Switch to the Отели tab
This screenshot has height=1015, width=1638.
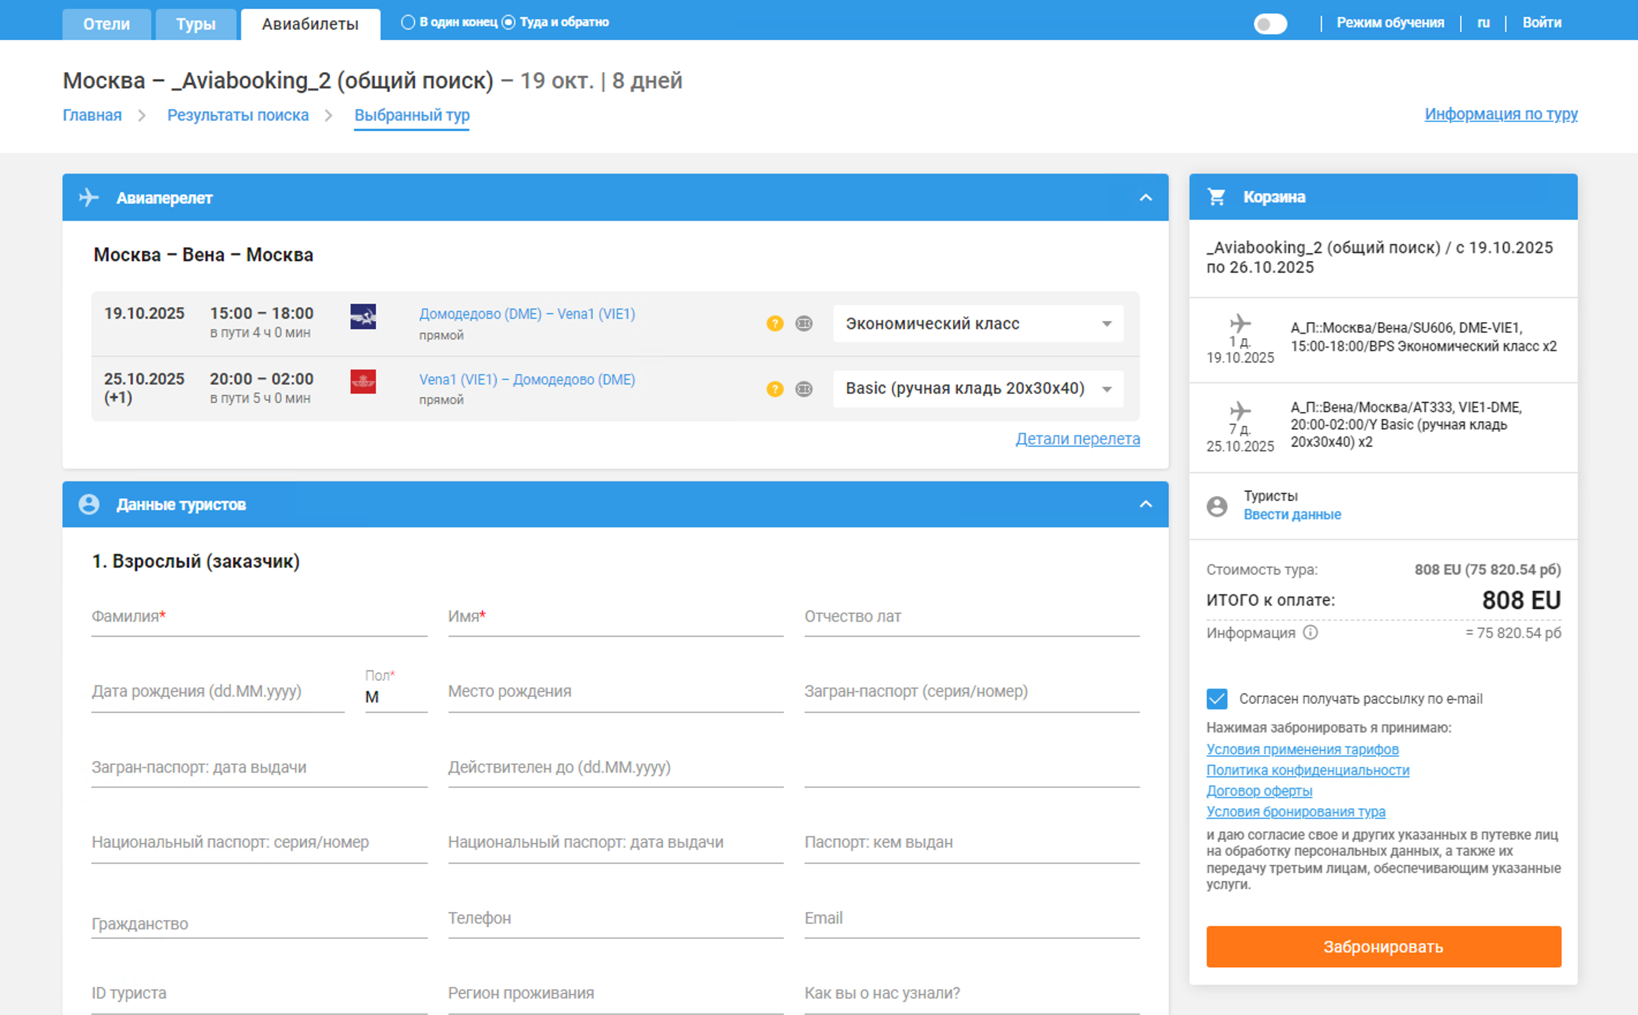click(107, 24)
